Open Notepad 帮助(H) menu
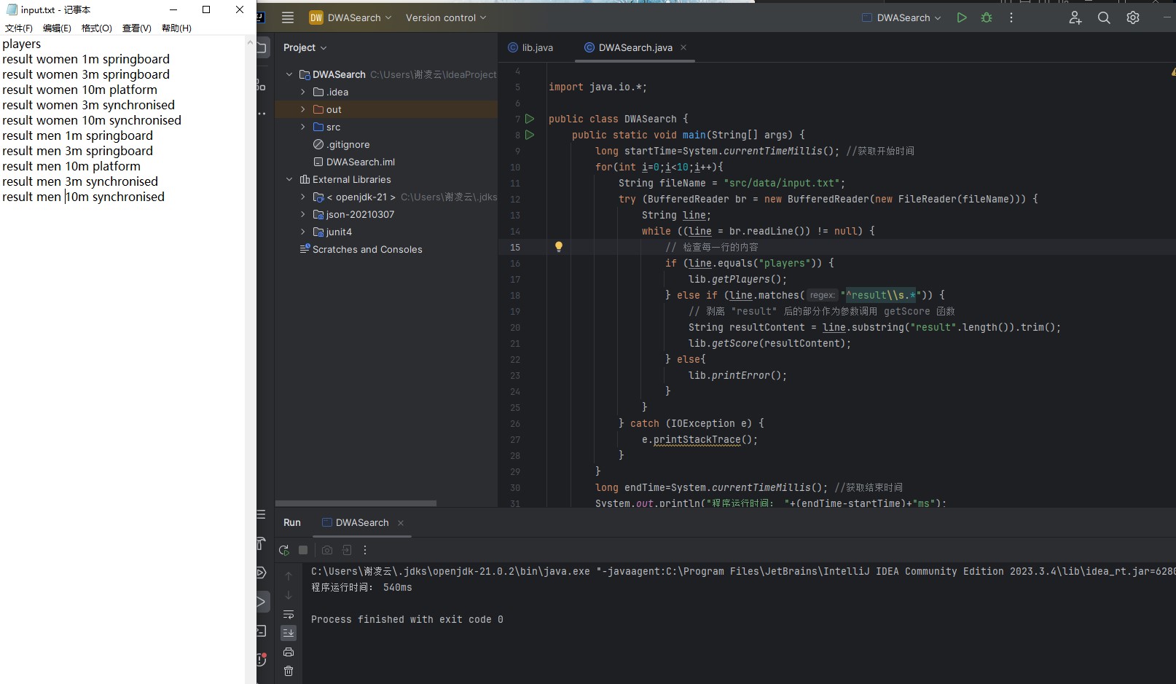 click(x=176, y=28)
